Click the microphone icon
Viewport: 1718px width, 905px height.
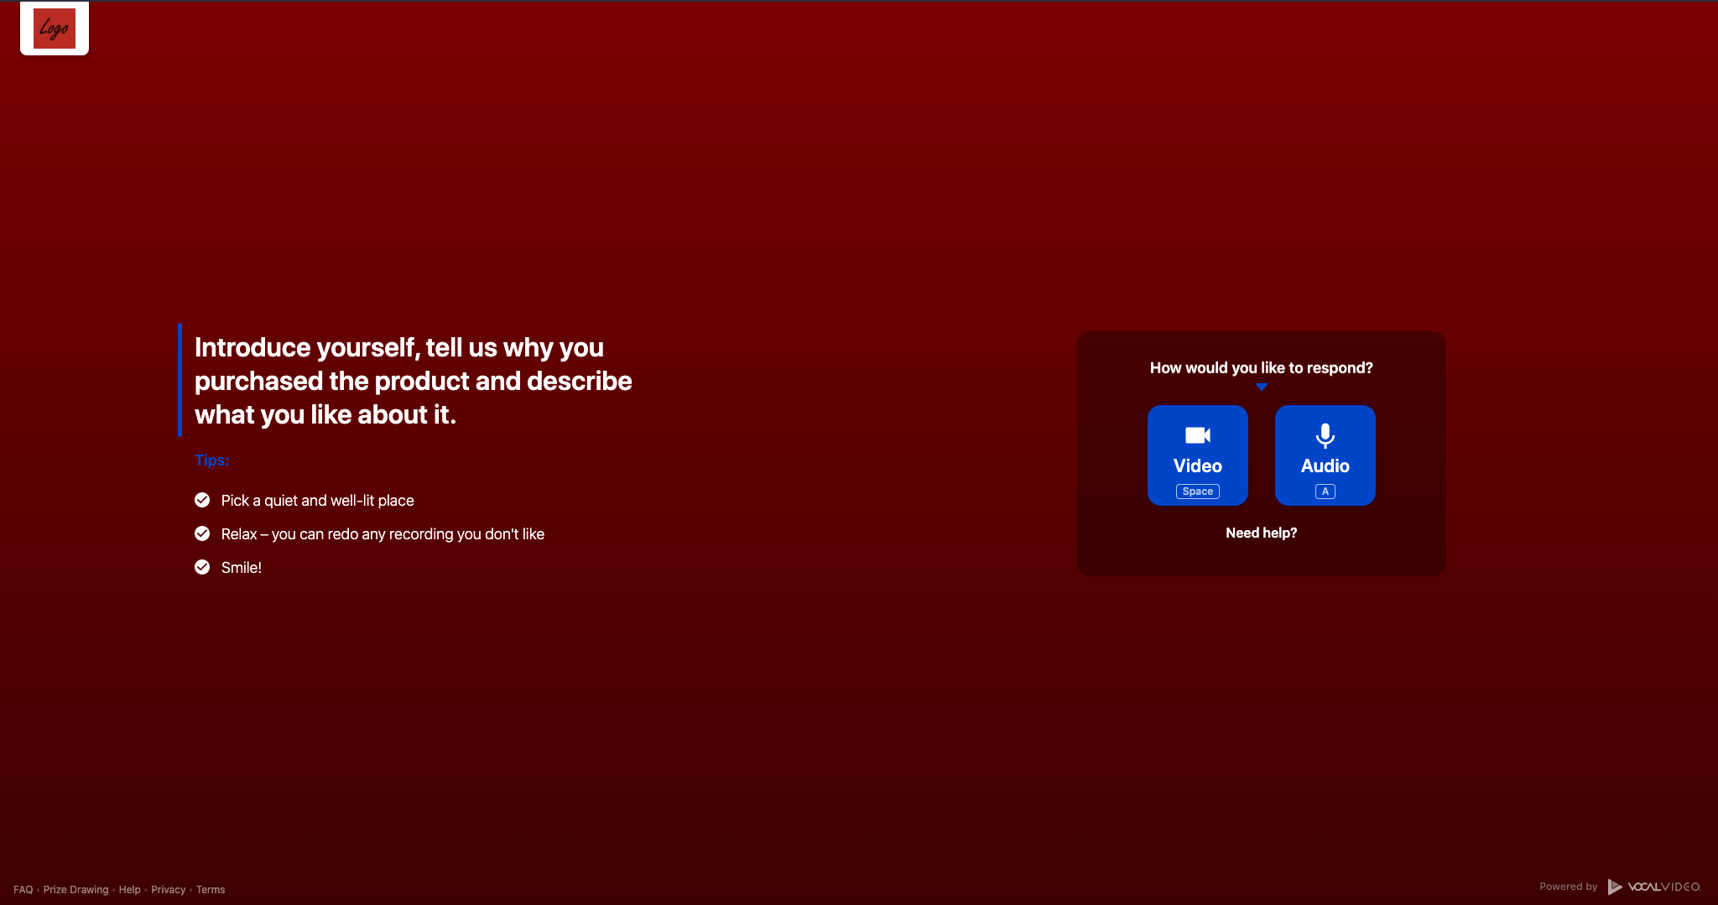click(1325, 435)
